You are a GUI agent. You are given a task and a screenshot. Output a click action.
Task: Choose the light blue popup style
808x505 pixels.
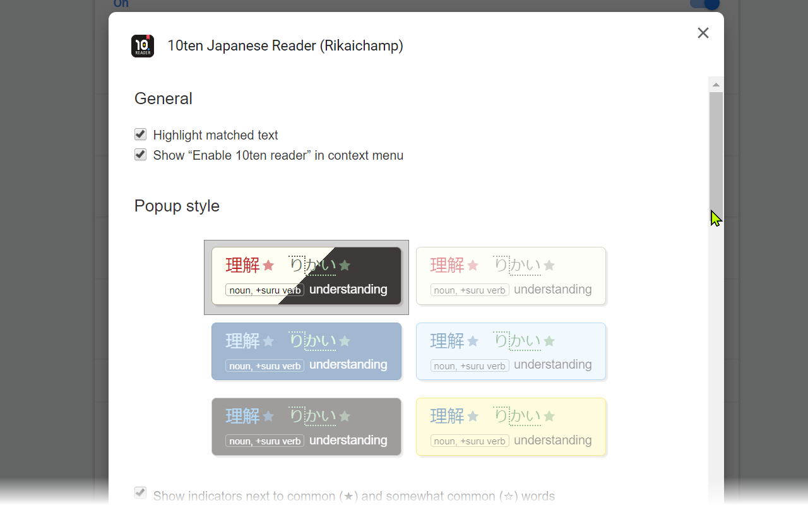pos(511,352)
